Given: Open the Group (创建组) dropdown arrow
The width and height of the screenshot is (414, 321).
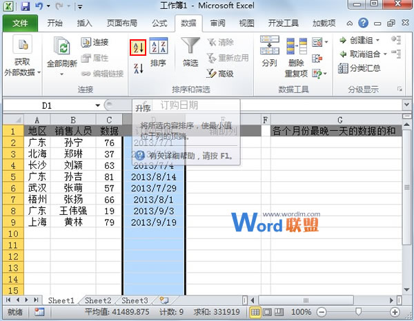Looking at the screenshot, I should [x=377, y=41].
